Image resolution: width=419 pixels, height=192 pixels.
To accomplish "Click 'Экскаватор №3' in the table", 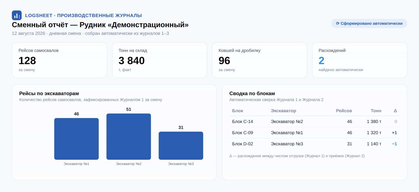I will point(287,144).
